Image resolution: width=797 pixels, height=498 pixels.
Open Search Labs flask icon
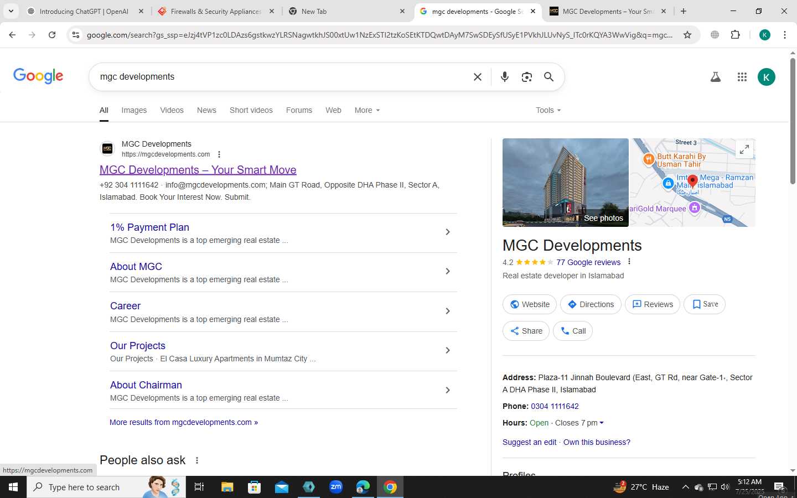click(715, 77)
